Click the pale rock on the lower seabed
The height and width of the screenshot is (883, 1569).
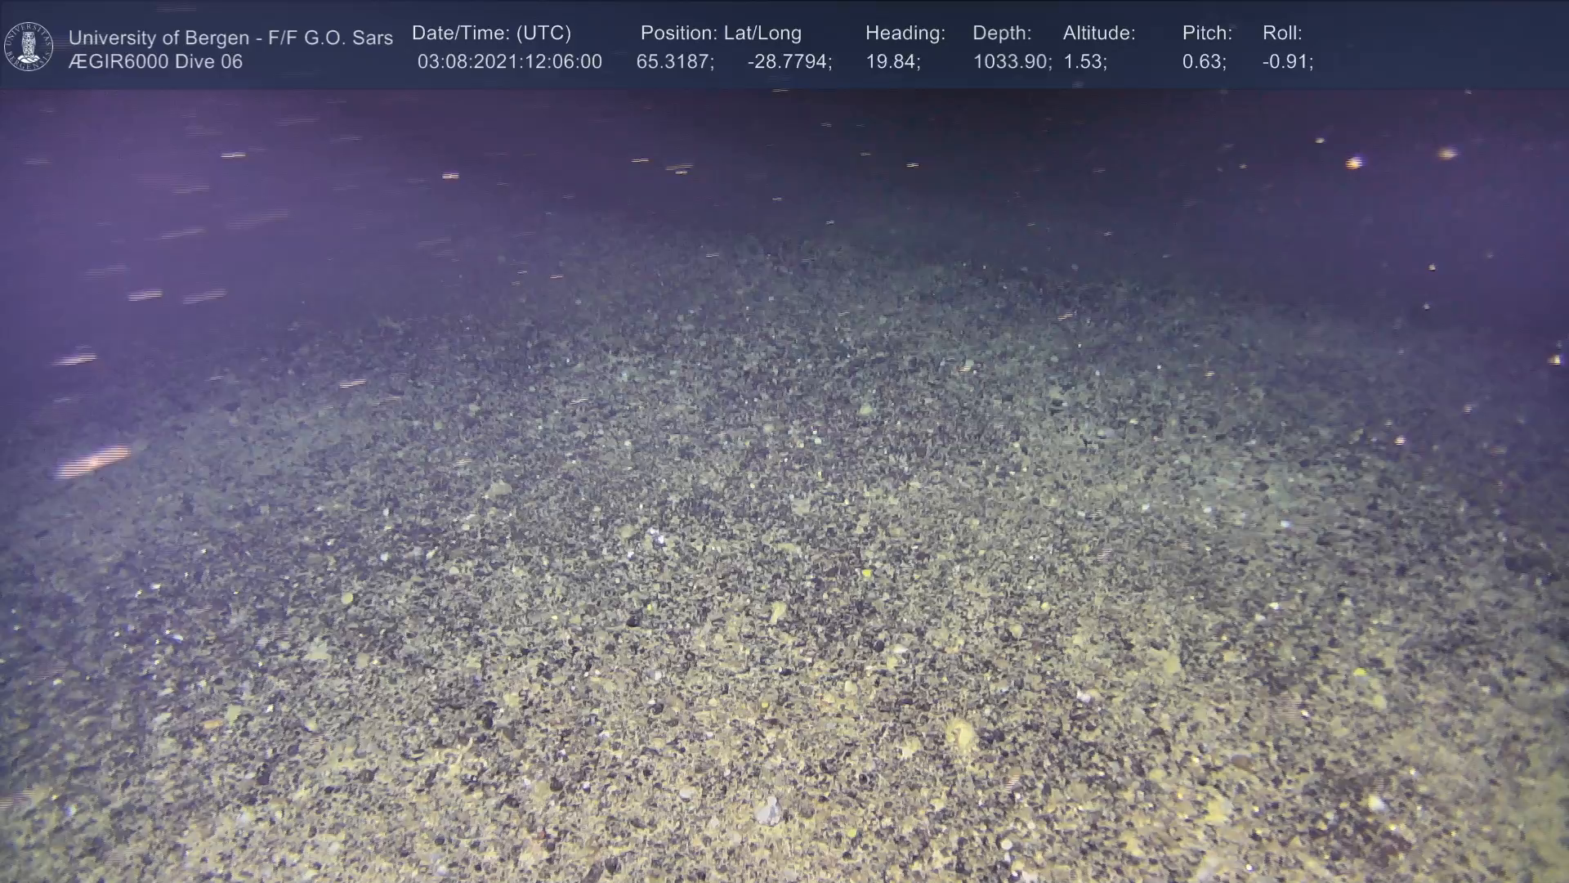coord(767,811)
